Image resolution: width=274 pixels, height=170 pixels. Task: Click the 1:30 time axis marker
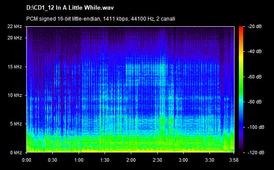(105, 160)
